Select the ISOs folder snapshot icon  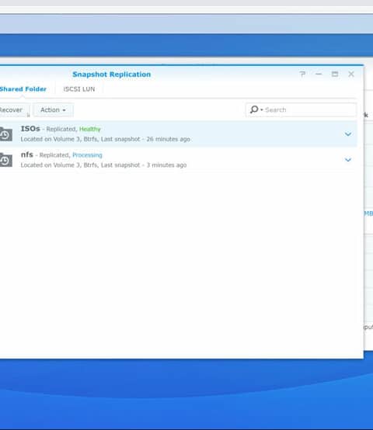click(x=6, y=134)
